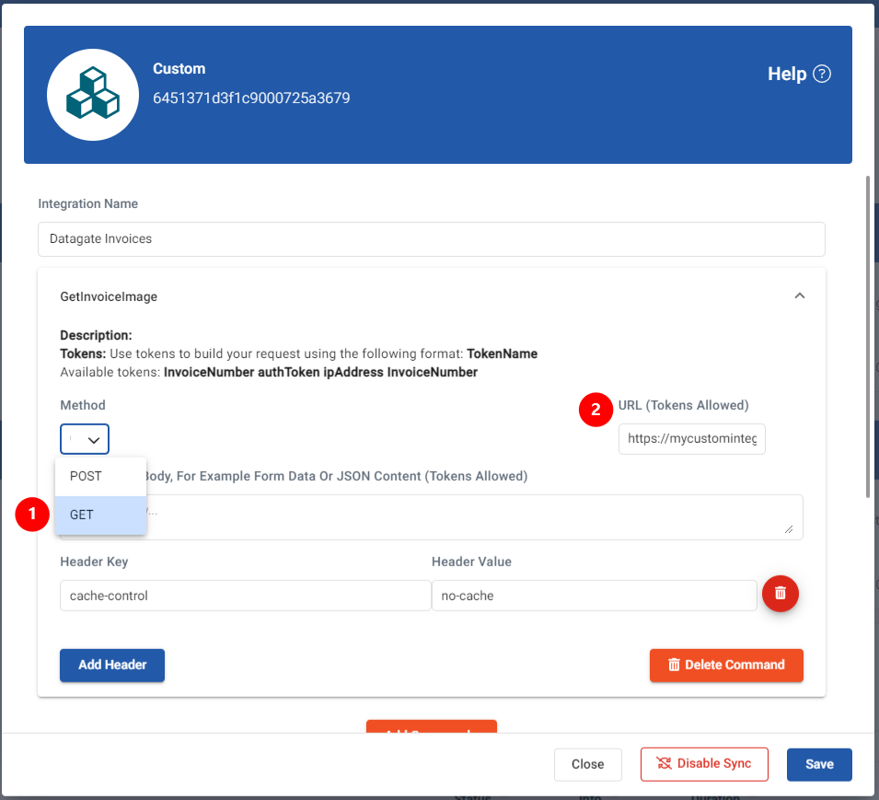Click the Header Value no-cache field
Screen dimensions: 879x800
tap(594, 596)
